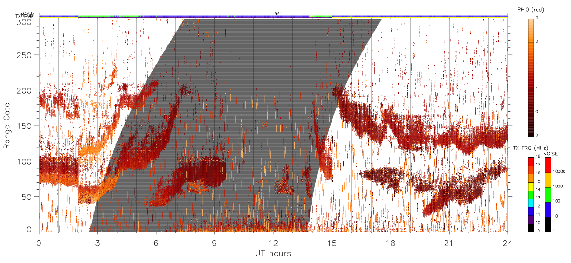The height and width of the screenshot is (263, 571).
Task: Click tick label '24' on the UT hours axis
Action: [x=507, y=243]
